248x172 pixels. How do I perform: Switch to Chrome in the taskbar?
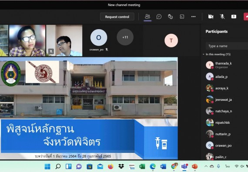point(174,166)
